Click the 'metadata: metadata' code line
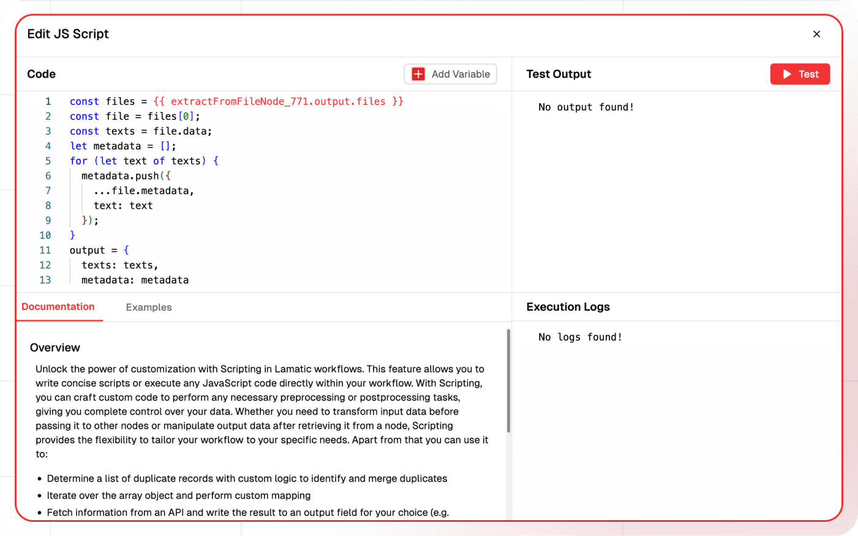 (x=135, y=280)
